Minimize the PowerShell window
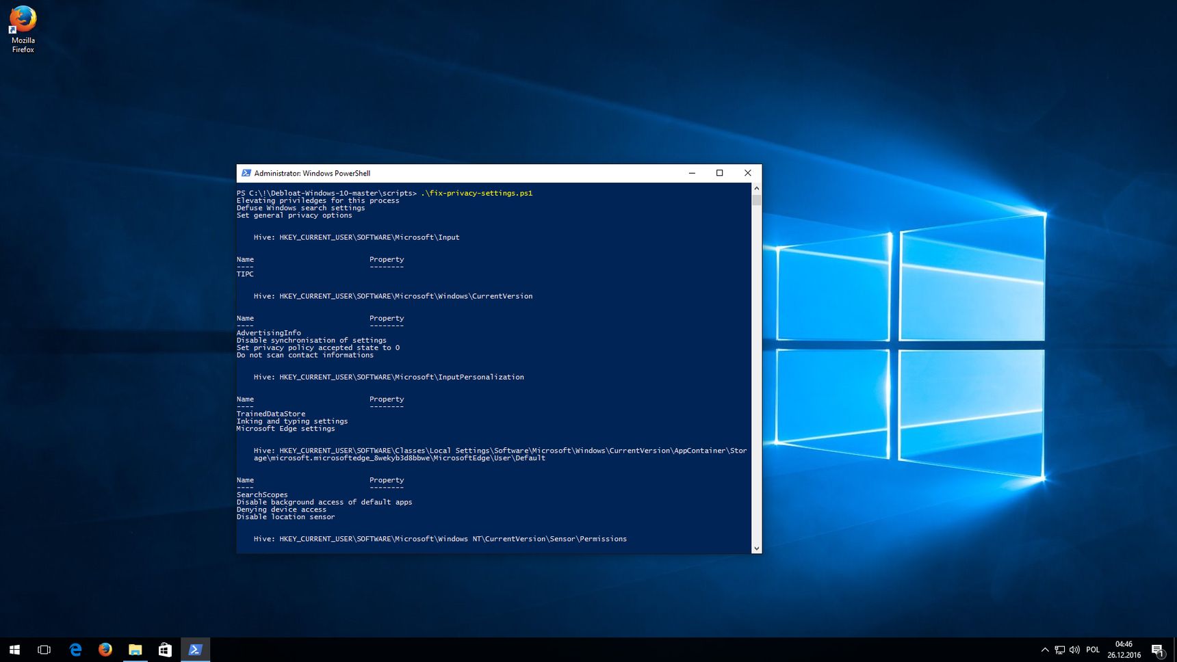This screenshot has height=662, width=1177. (692, 173)
